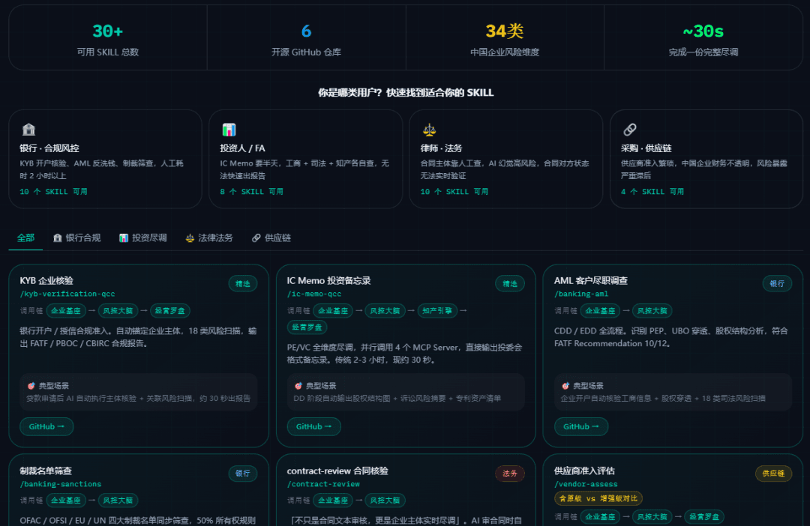Click the 法务 badge on contract-review card
810x526 pixels.
coord(510,474)
